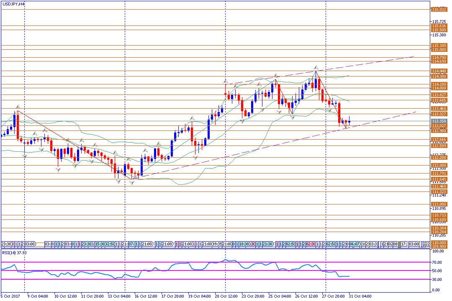Click the 115.725 price axis value

click(x=439, y=22)
